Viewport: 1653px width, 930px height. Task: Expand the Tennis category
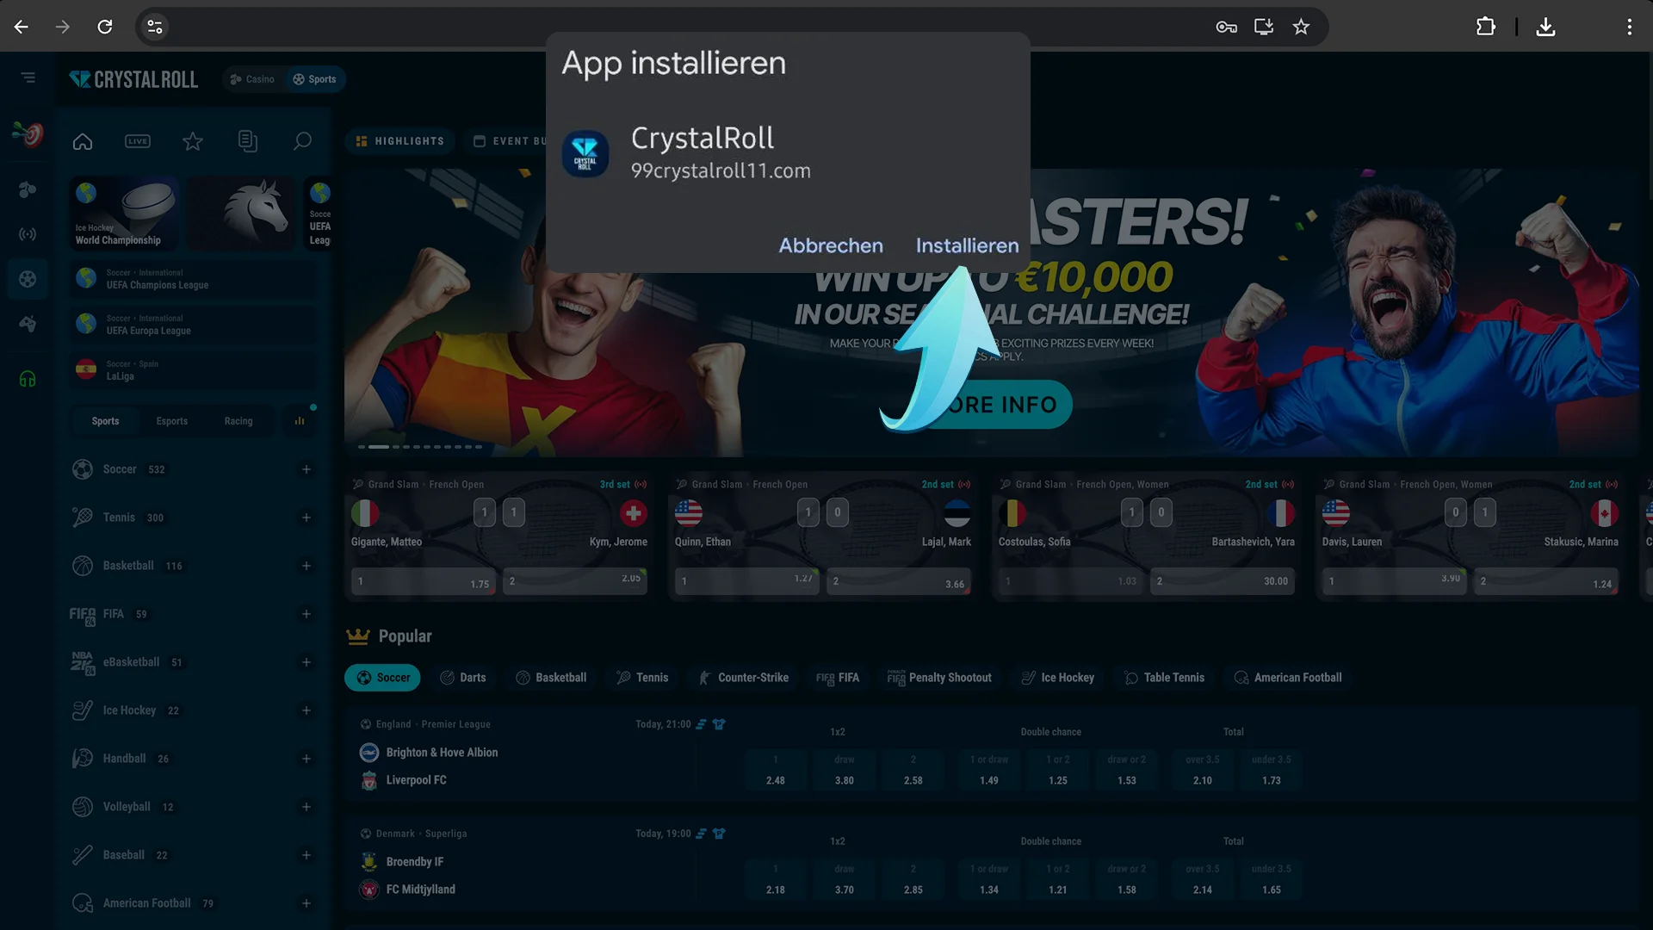tap(306, 518)
